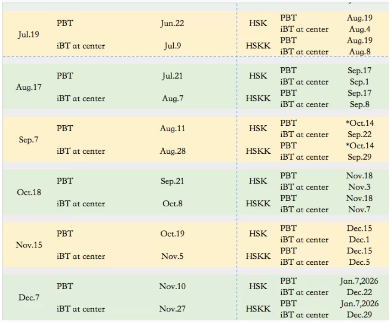
Task: Click the Aug.4 result date
Action: tap(359, 29)
